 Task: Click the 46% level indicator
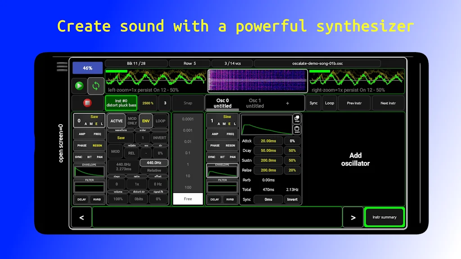[x=87, y=67]
